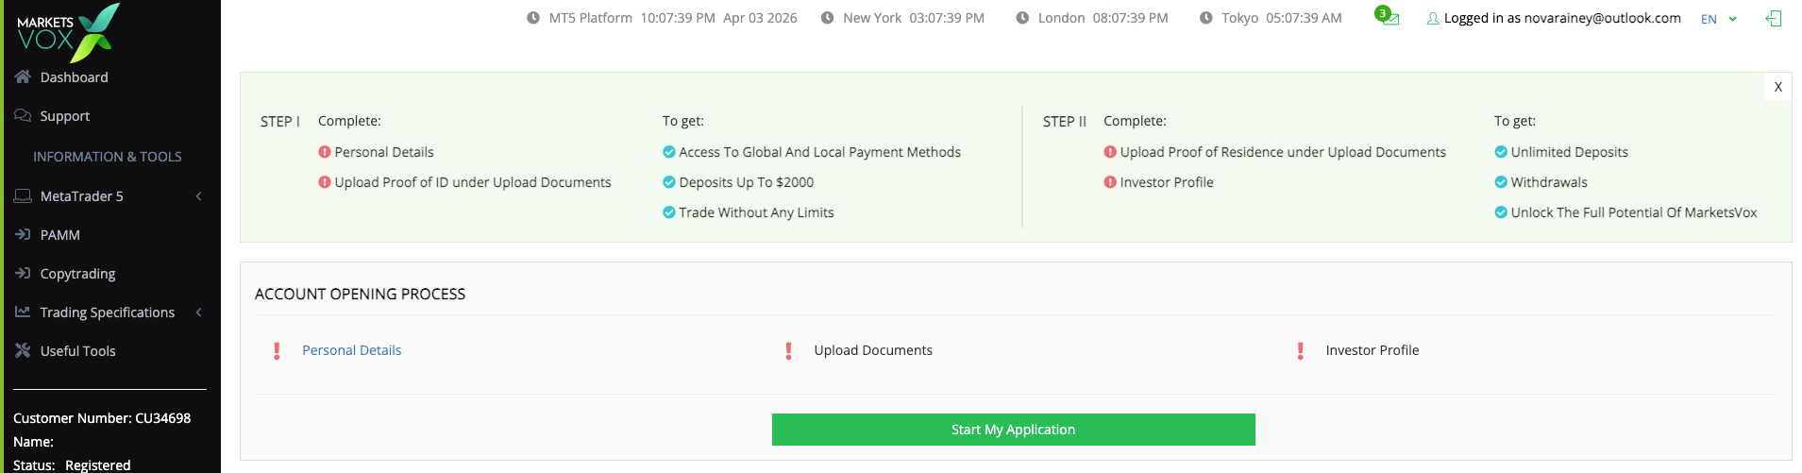Click the MarketsVox logo
Image resolution: width=1802 pixels, height=473 pixels.
69,32
